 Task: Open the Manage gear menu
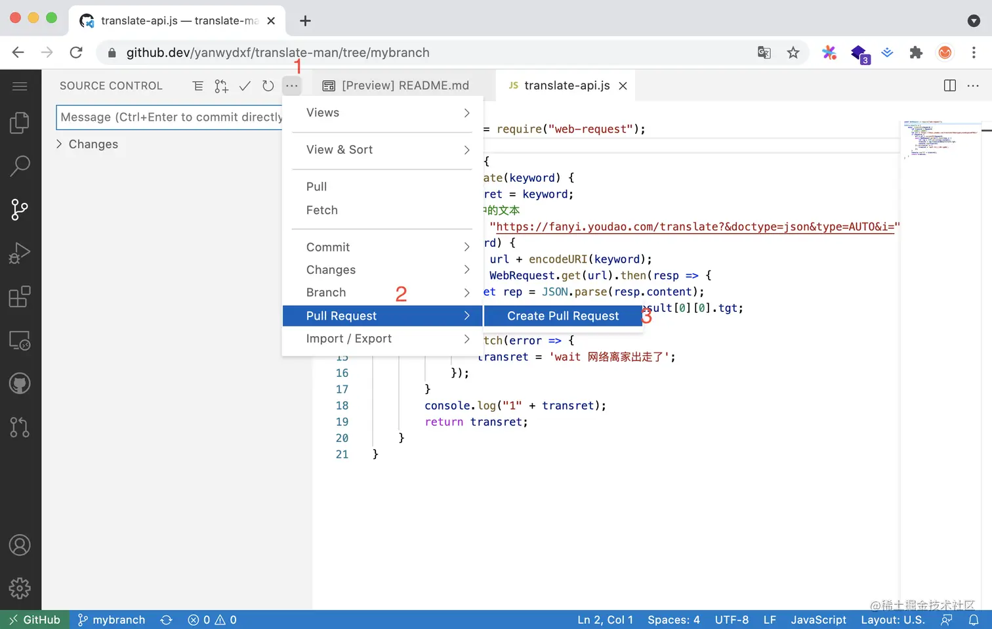click(20, 588)
